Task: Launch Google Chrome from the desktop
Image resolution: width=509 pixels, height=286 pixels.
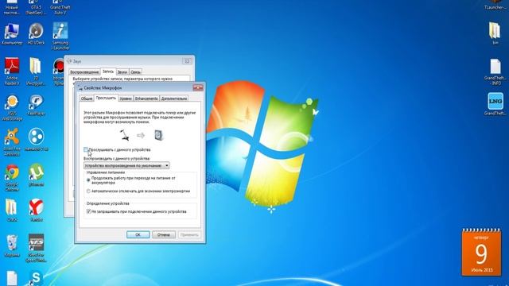Action: click(12, 178)
